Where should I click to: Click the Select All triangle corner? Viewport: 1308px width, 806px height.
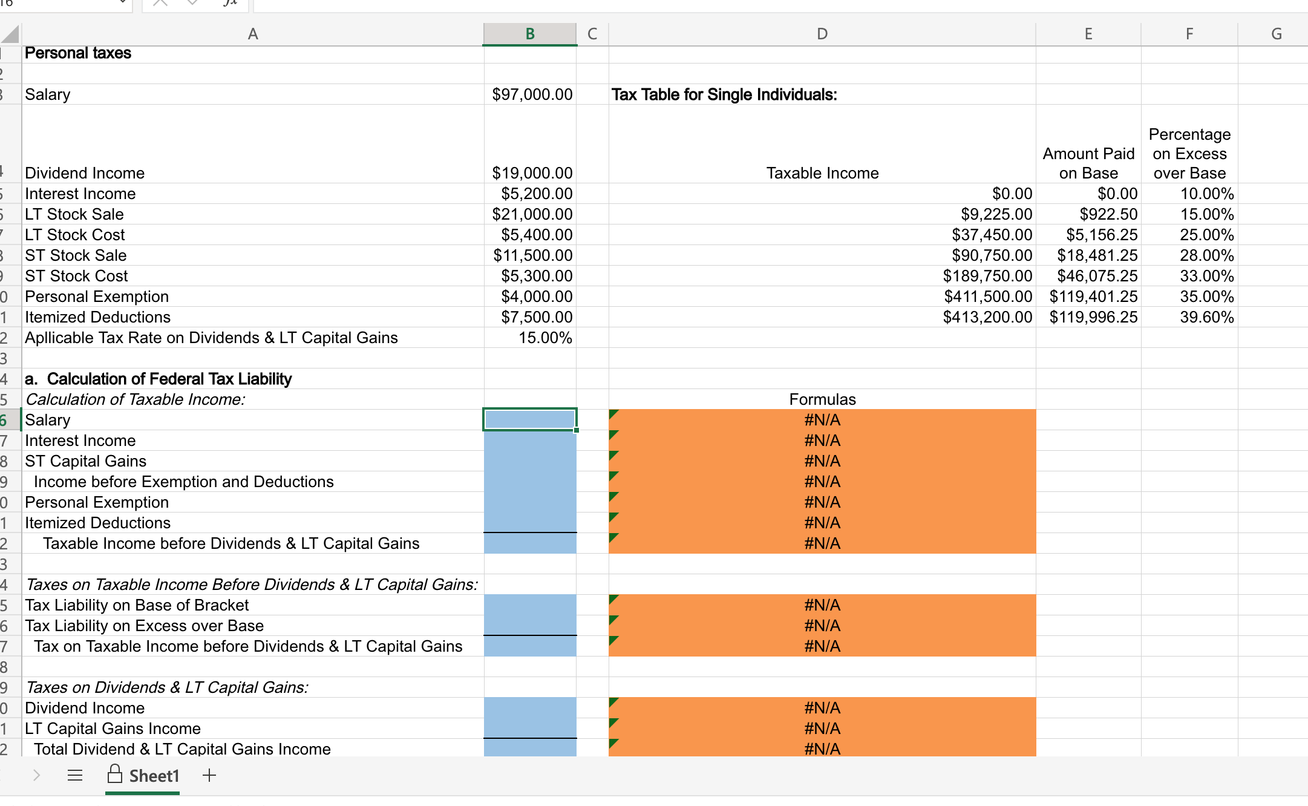click(10, 34)
